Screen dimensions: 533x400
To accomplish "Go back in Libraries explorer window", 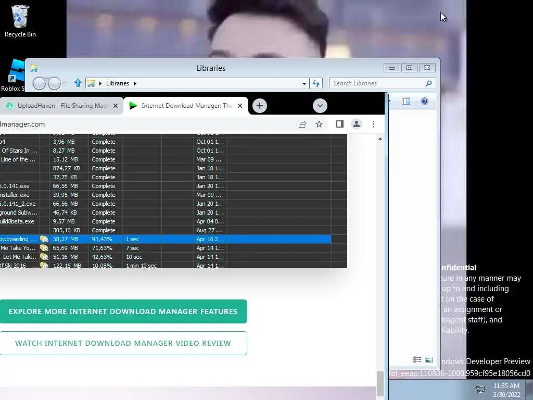I will click(x=39, y=83).
